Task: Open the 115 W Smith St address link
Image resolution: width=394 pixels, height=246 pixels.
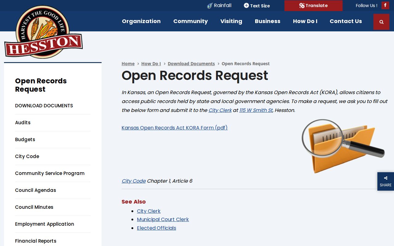Action: pos(256,110)
